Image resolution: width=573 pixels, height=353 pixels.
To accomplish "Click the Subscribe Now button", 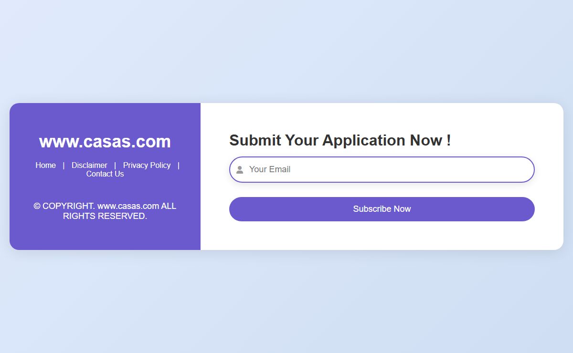I will [382, 209].
